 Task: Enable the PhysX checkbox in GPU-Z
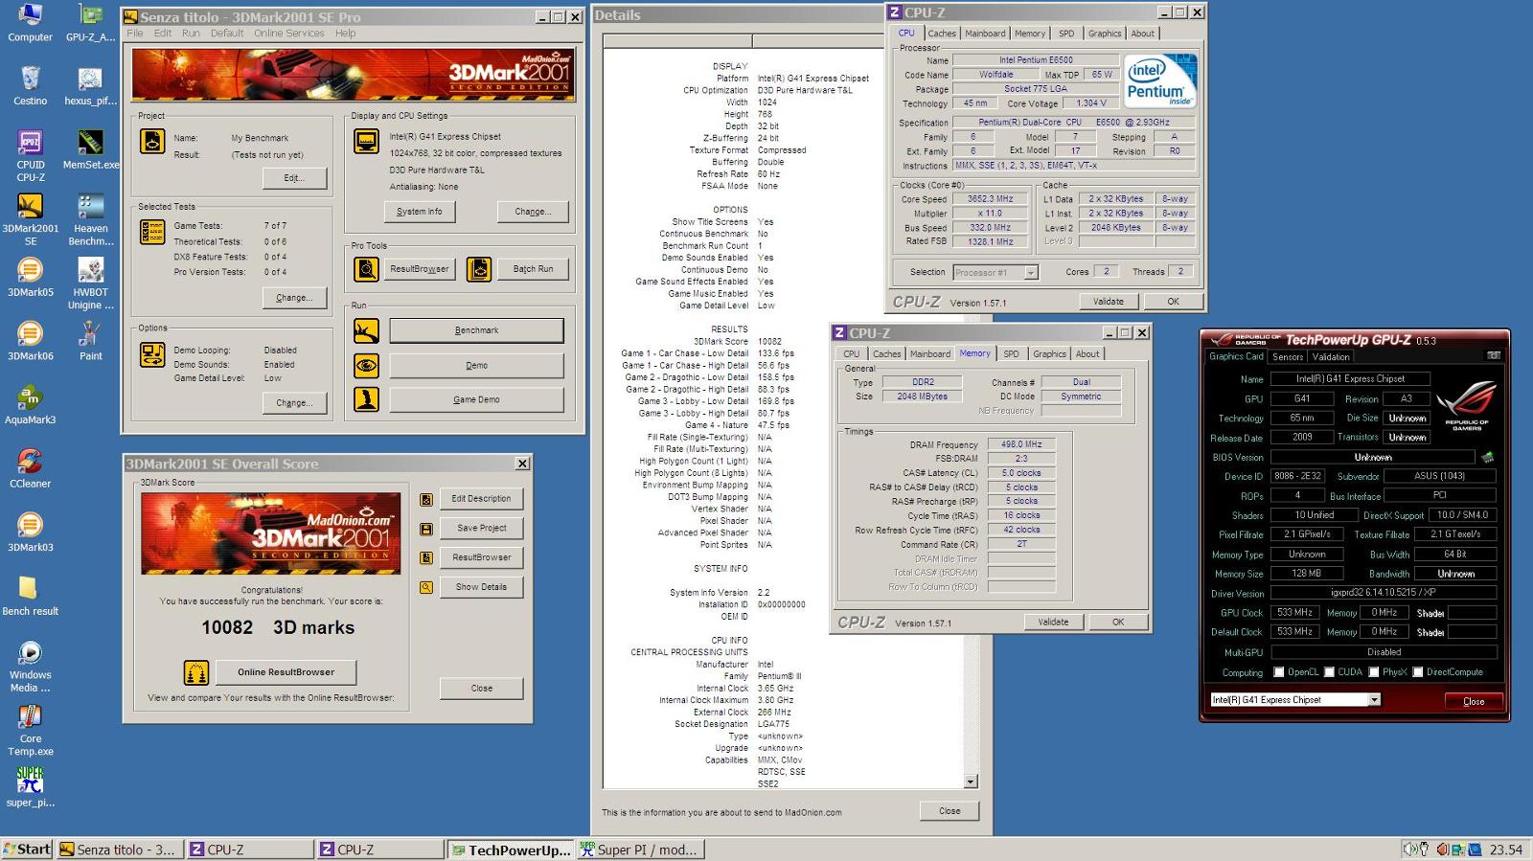pyautogui.click(x=1374, y=672)
